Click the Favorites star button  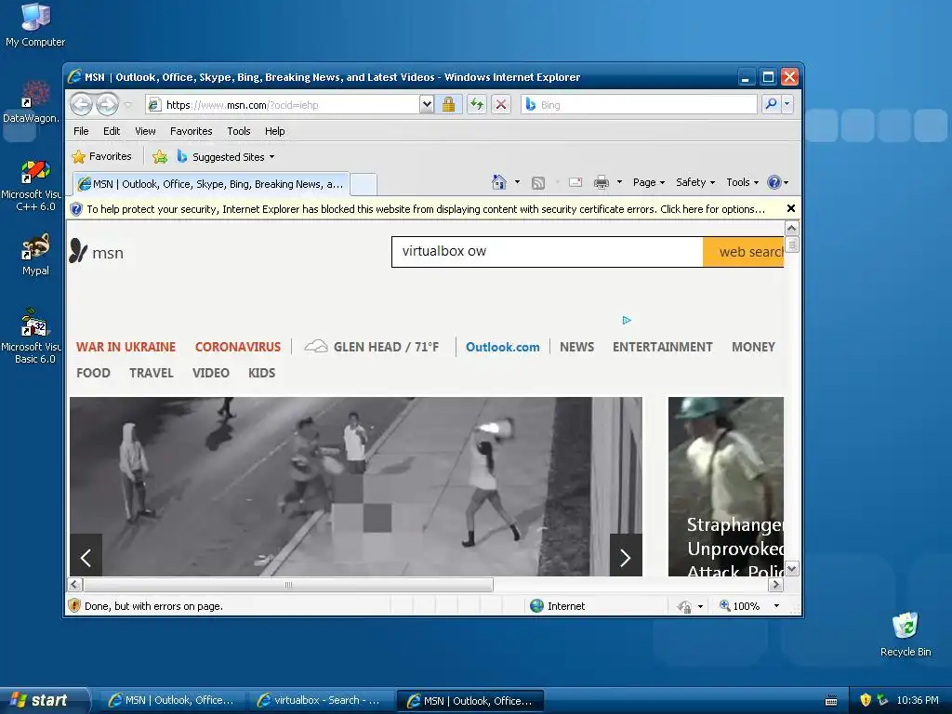tap(101, 156)
